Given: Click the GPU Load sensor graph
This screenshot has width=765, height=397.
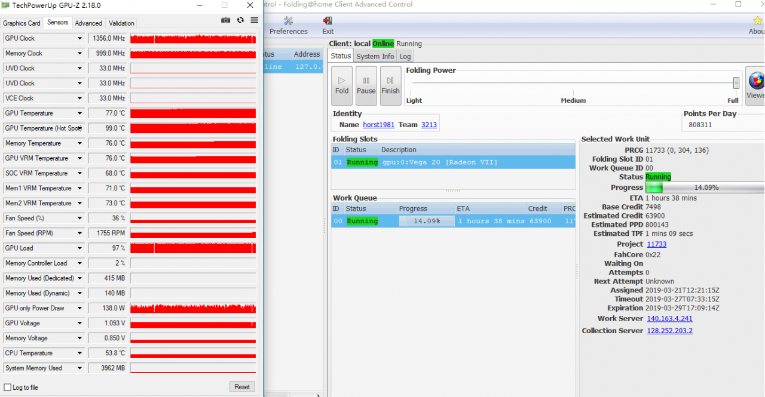Looking at the screenshot, I should [193, 248].
